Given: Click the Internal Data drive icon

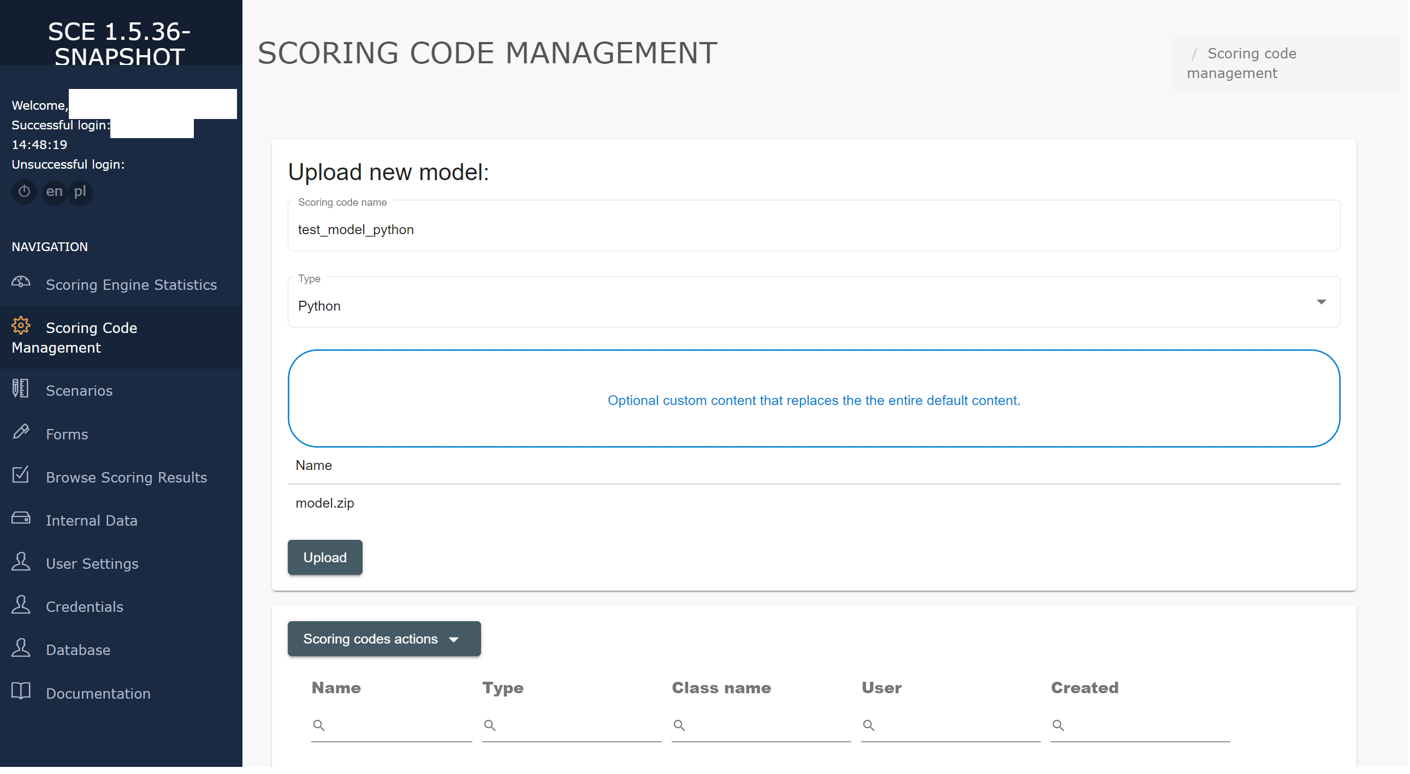Looking at the screenshot, I should click(21, 519).
